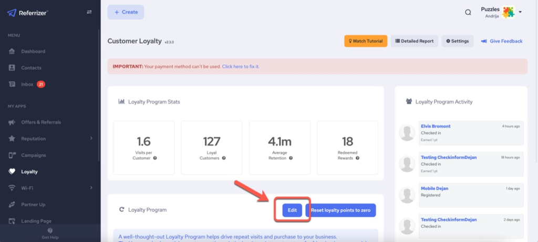This screenshot has width=538, height=242.
Task: Collapse sidebar using the arrows icon
Action: (x=89, y=12)
